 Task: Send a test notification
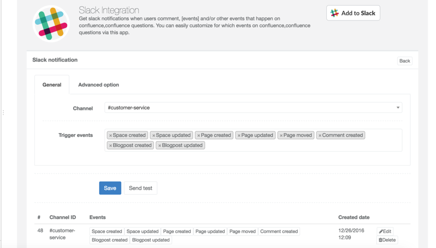click(x=141, y=188)
